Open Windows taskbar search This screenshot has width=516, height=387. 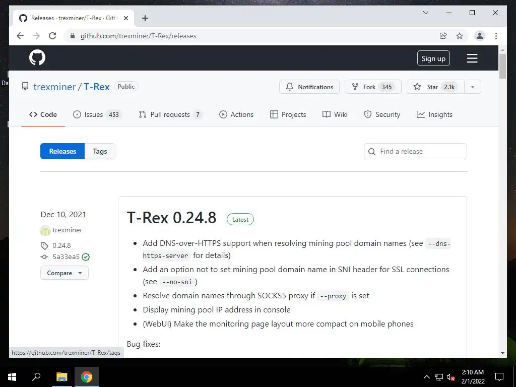[36, 377]
